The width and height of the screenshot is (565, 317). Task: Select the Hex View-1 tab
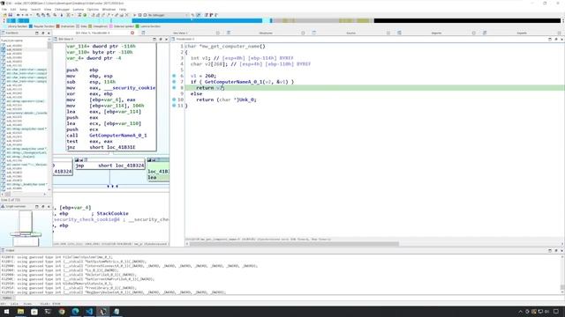180,33
